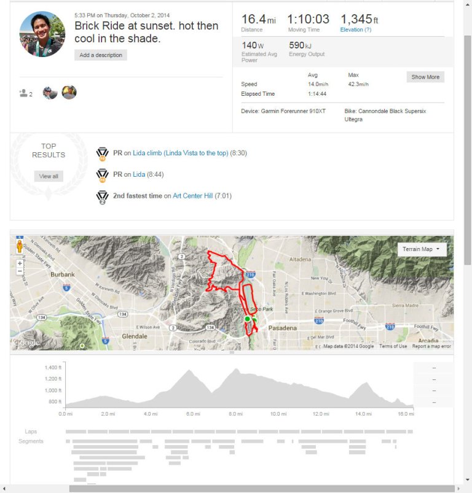472x493 pixels.
Task: Click the PR medal beside Lida segment
Action: pos(103,175)
